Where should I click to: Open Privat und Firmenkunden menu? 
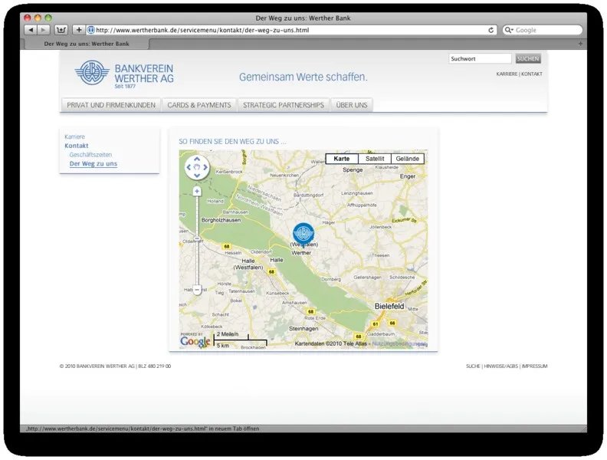point(111,105)
